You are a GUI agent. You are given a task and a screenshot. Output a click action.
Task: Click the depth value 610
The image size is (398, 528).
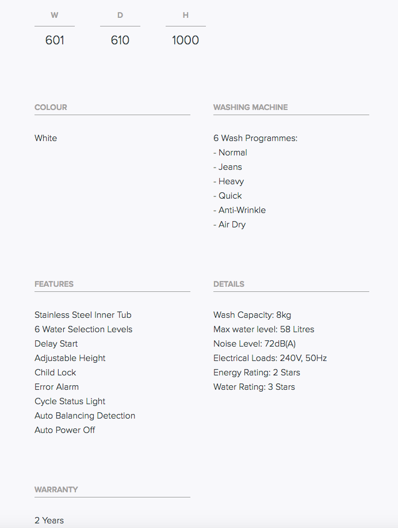click(x=120, y=40)
